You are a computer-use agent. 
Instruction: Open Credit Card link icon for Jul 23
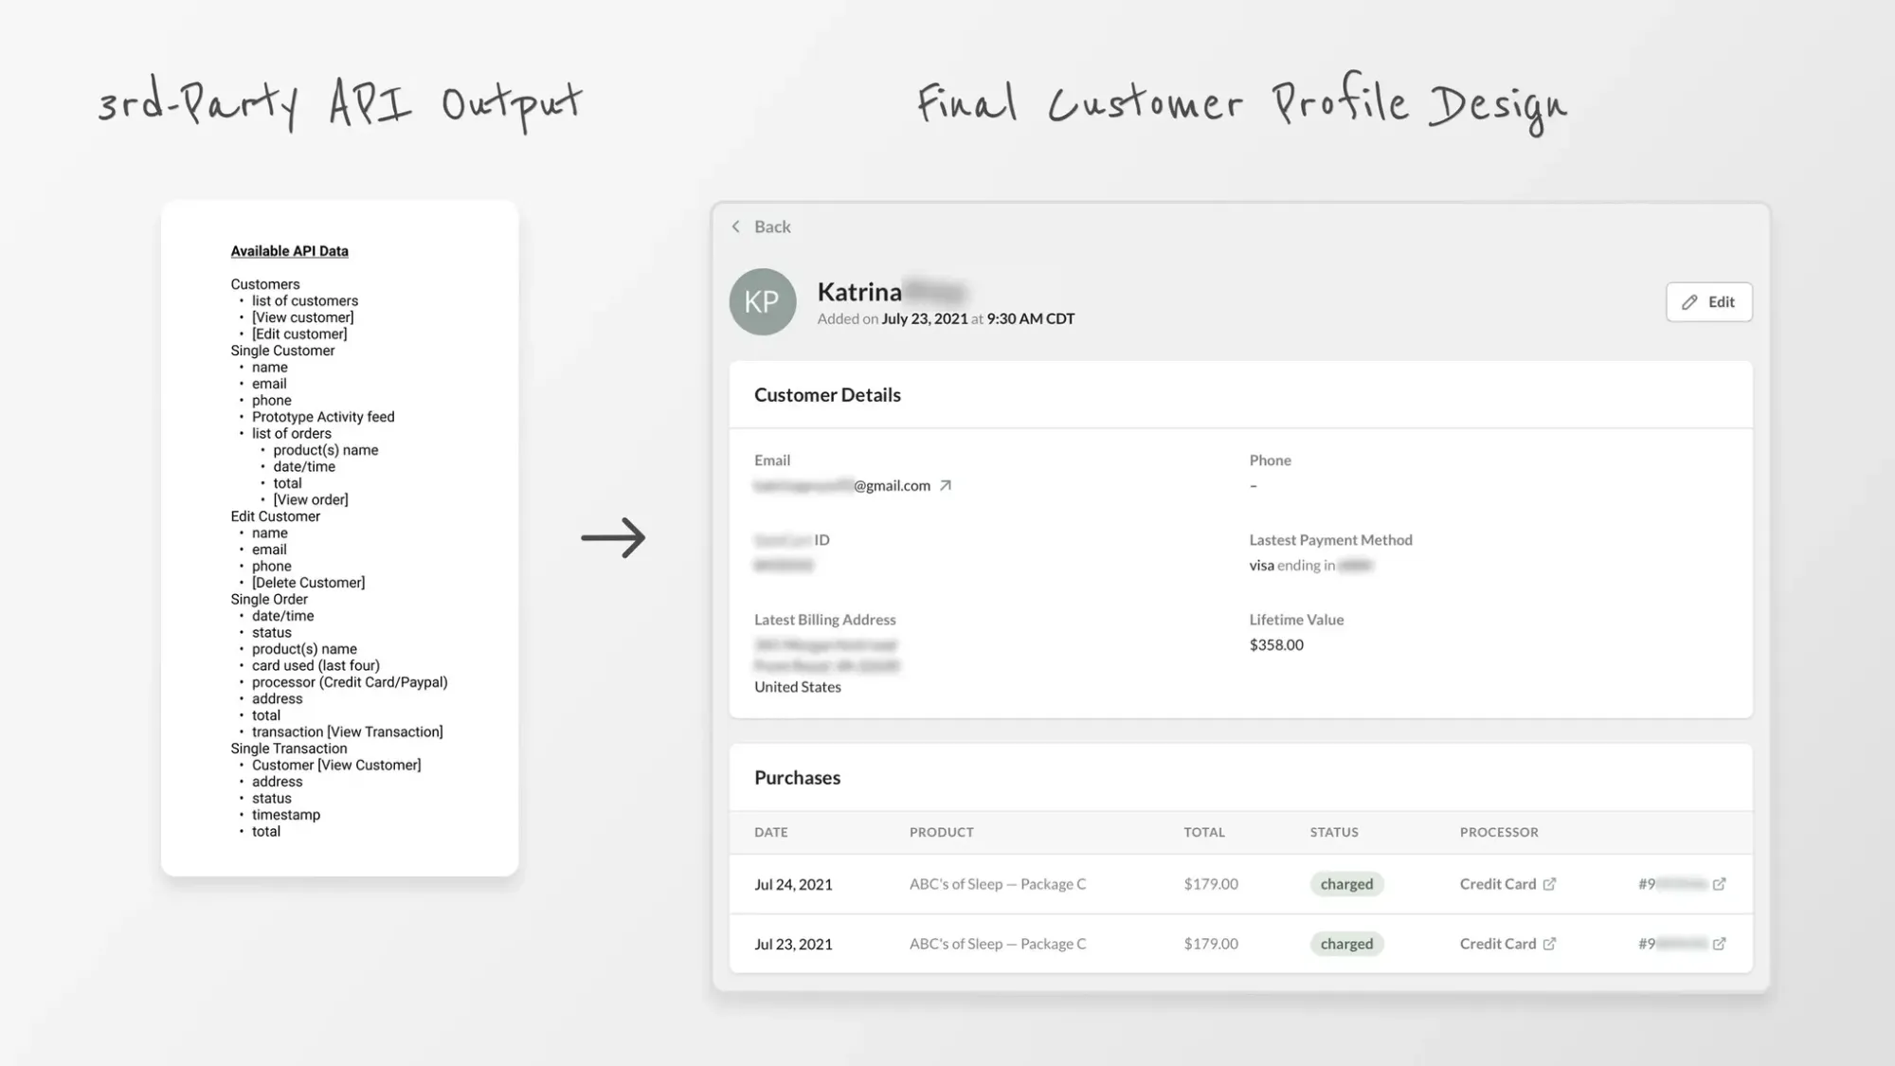pos(1549,944)
